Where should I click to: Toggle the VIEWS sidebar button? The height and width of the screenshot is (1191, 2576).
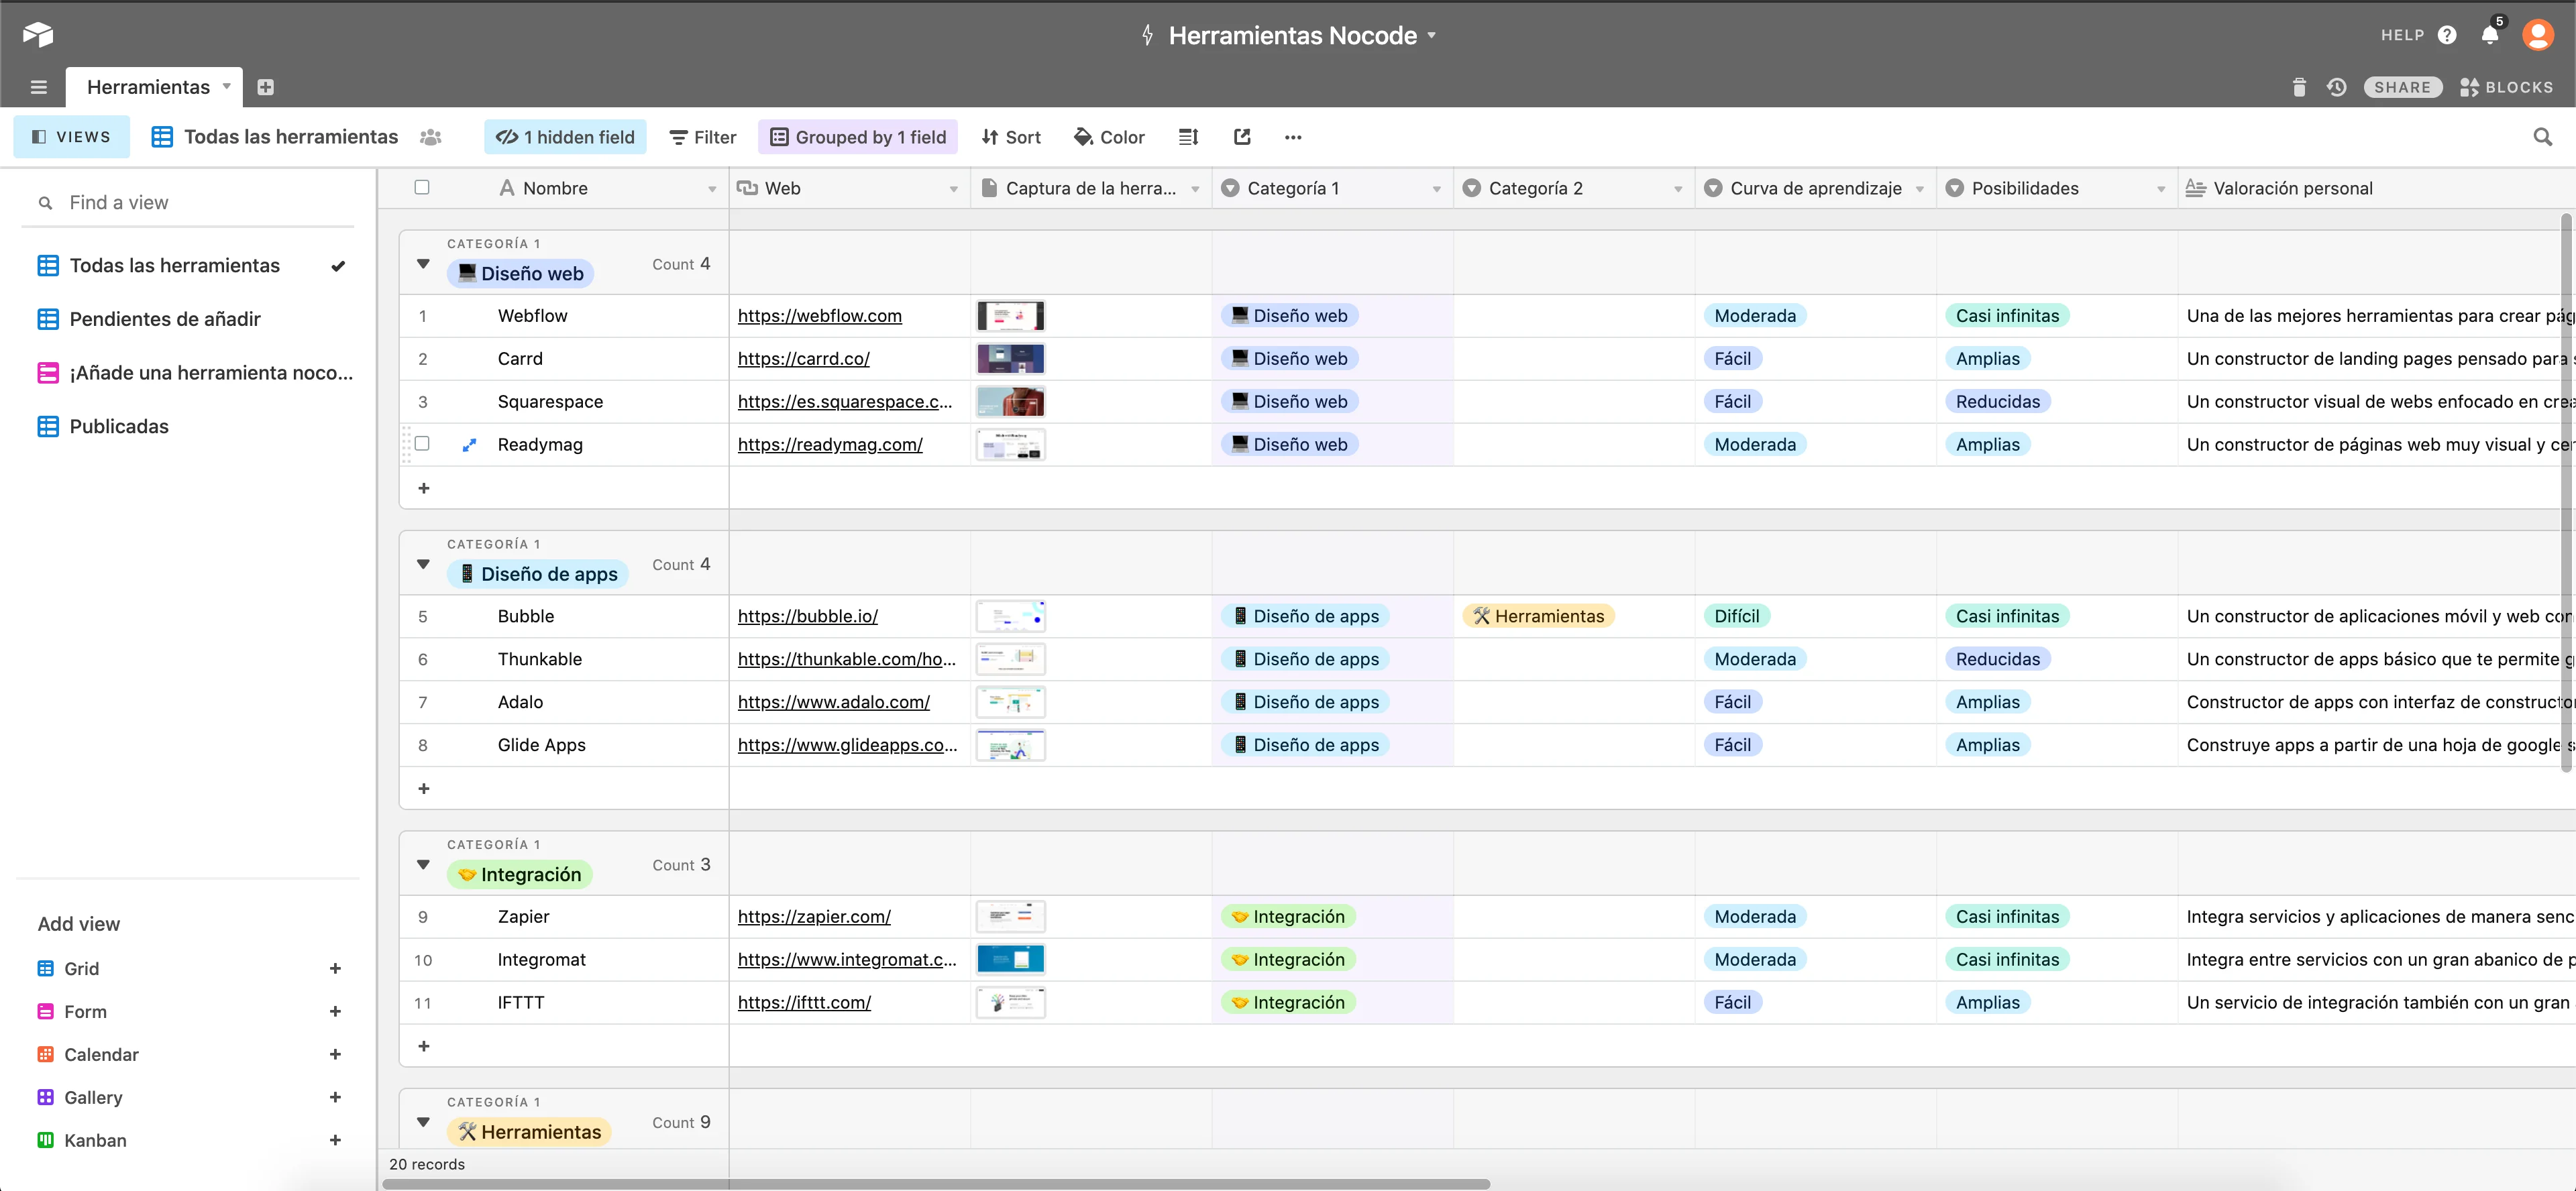pos(71,137)
